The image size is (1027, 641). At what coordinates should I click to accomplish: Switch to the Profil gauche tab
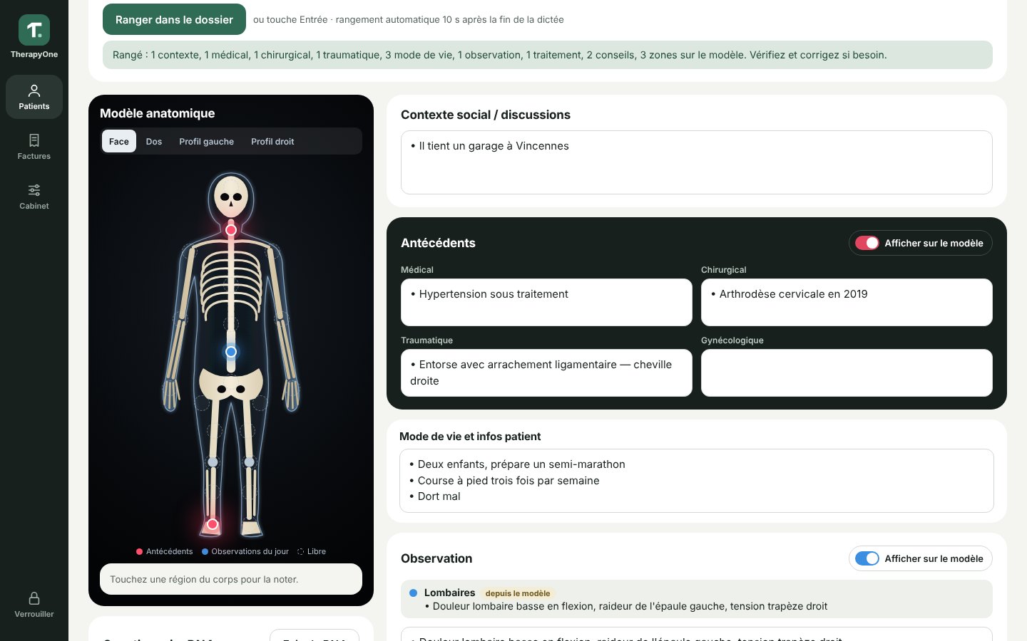[x=207, y=141]
